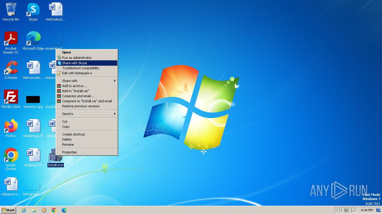Image resolution: width=382 pixels, height=214 pixels.
Task: Launch Windows Media Player from taskbar
Action: tap(44, 210)
